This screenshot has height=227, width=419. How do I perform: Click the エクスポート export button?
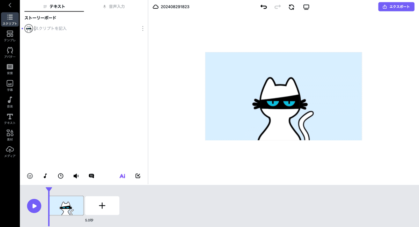(x=396, y=7)
